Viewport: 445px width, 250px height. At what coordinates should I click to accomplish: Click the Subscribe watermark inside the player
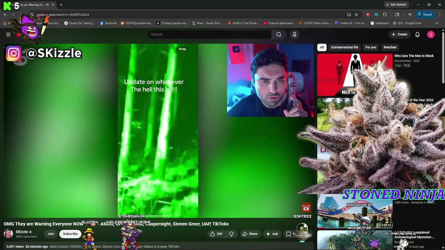pyautogui.click(x=306, y=208)
